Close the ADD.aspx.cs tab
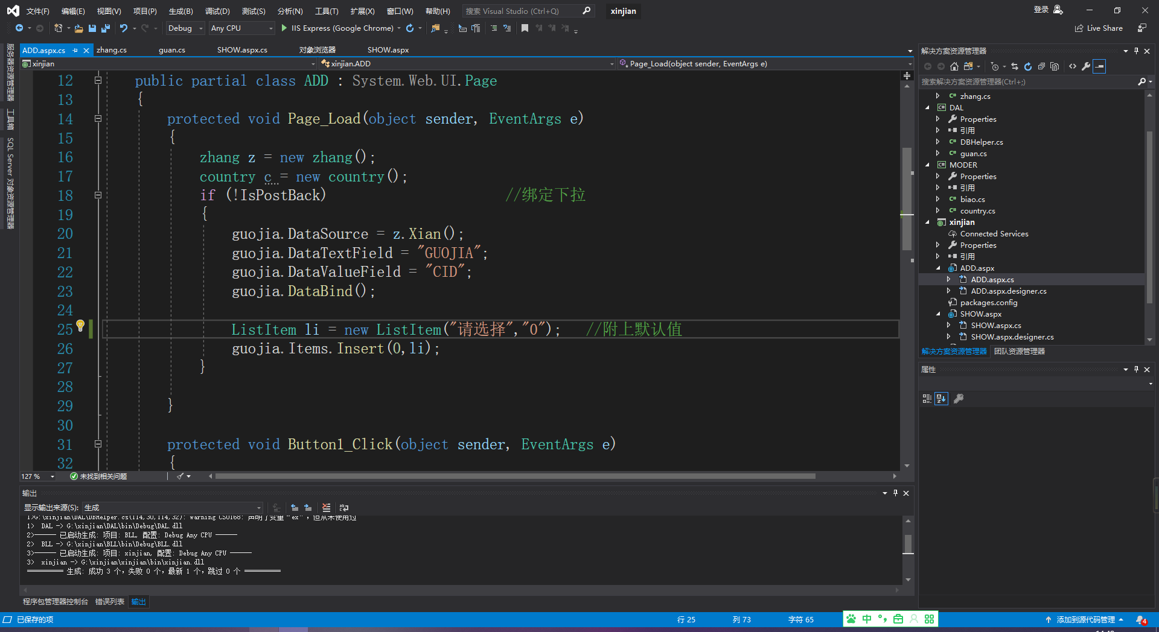 point(86,51)
